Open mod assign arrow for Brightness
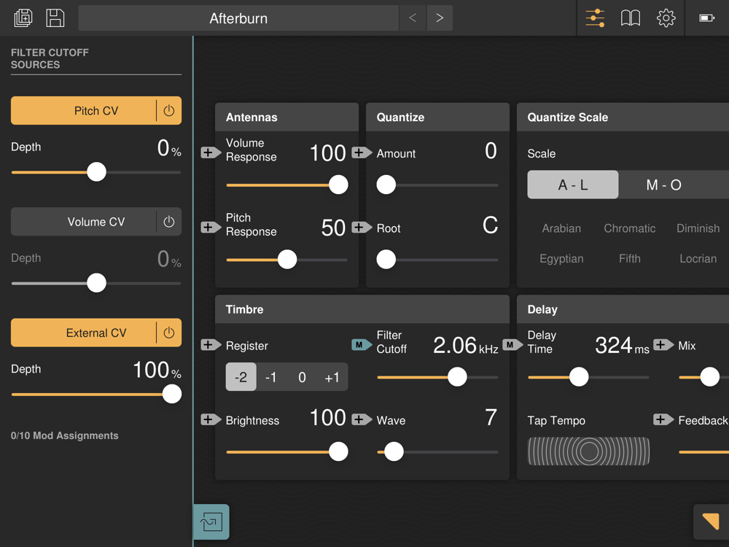 coord(211,419)
